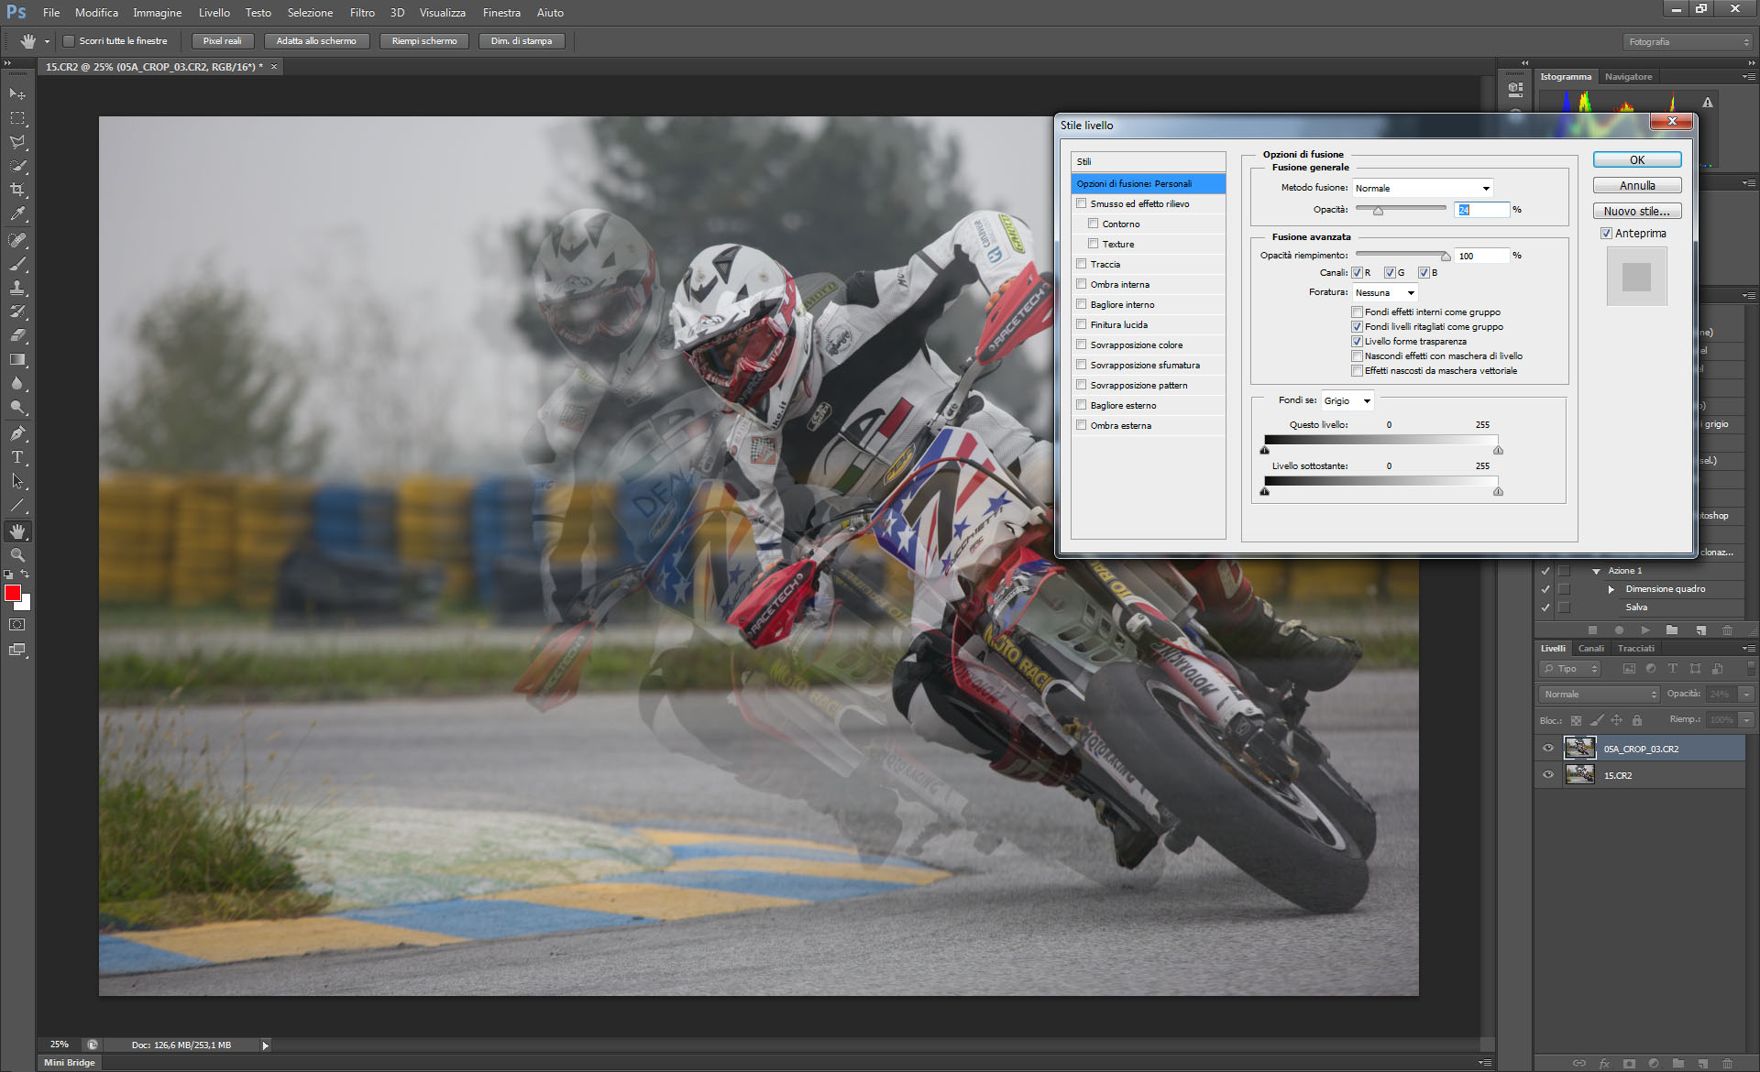Click the red foreground color swatch

tap(12, 593)
